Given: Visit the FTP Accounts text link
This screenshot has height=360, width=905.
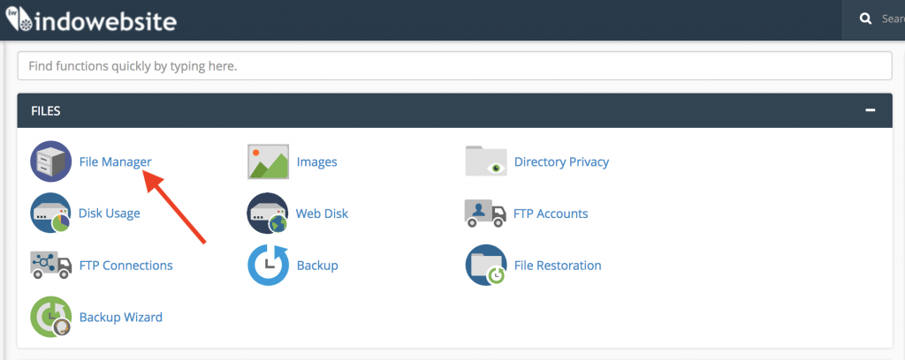Looking at the screenshot, I should [x=551, y=214].
